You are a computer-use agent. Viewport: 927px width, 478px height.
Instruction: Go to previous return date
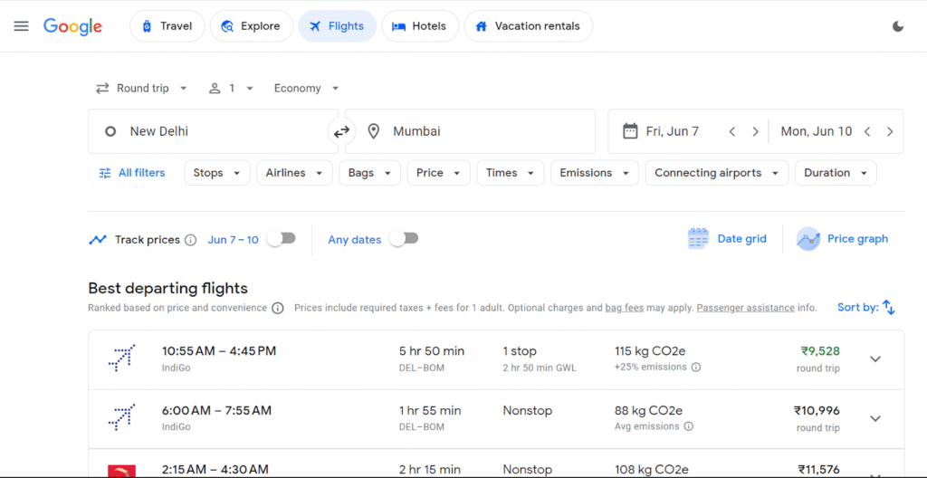point(867,131)
